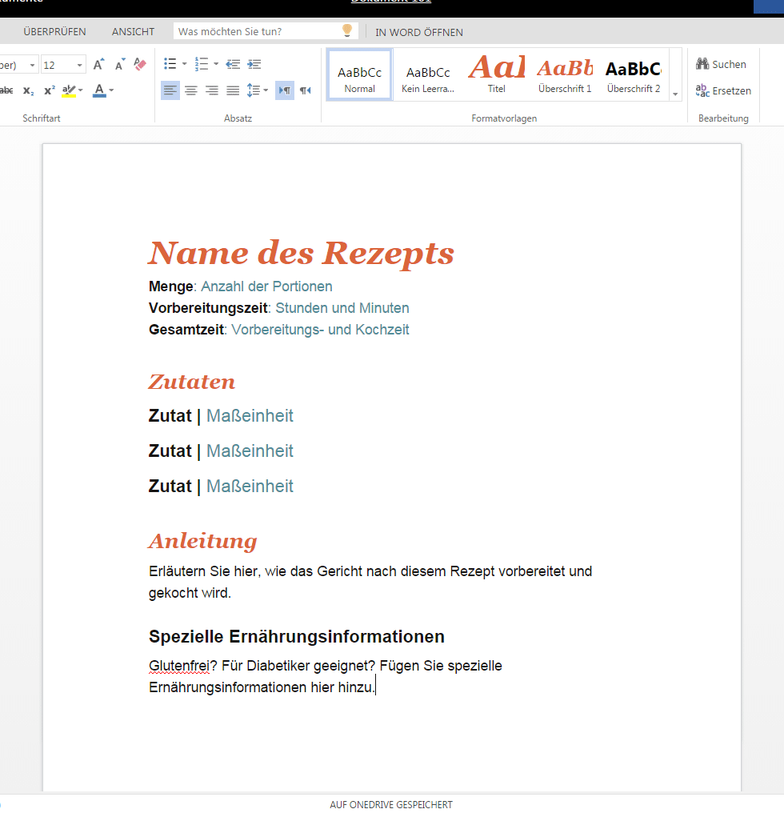Apply the Überschrift 1 style
The width and height of the screenshot is (784, 813).
click(x=565, y=76)
